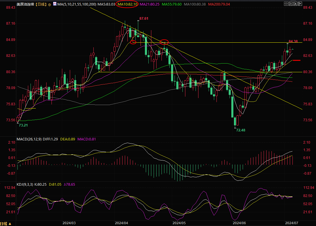Open MA(5,10,21,55,100,200) parameter settings
The image size is (316, 226).
[x=77, y=5]
